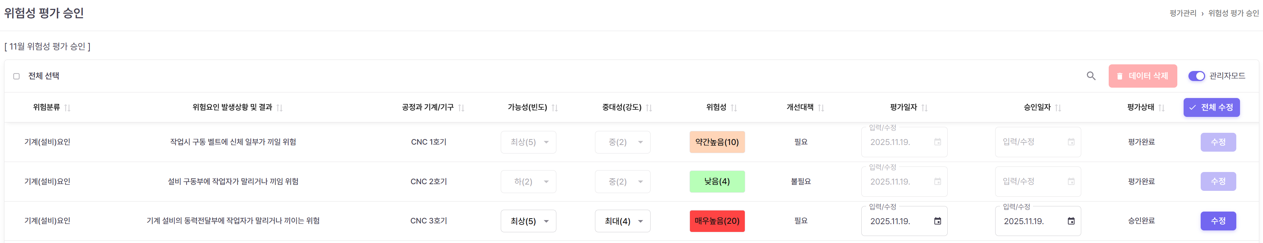
Task: Open 가능성 dropdown for CNC 3호기
Action: point(528,221)
